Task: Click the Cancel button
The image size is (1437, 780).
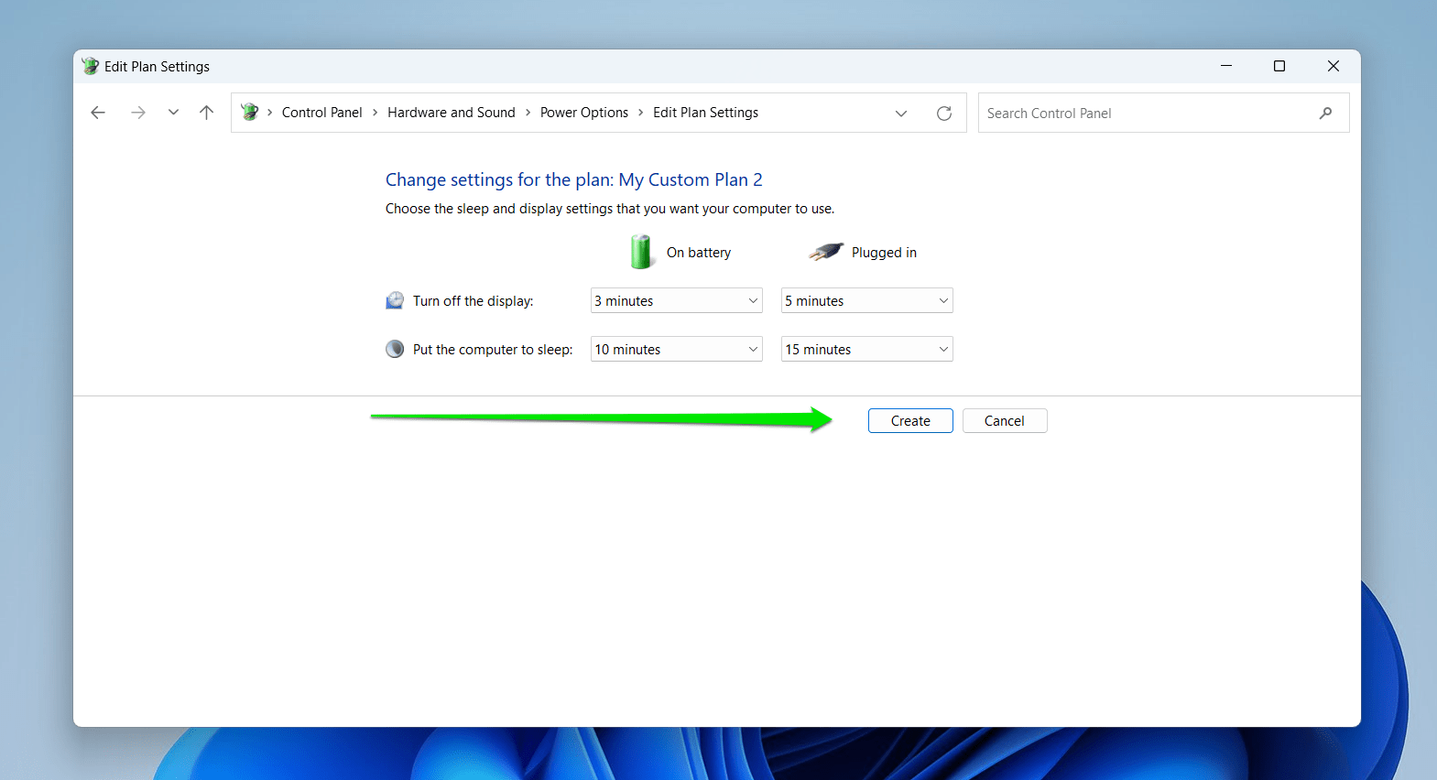Action: coord(1005,421)
